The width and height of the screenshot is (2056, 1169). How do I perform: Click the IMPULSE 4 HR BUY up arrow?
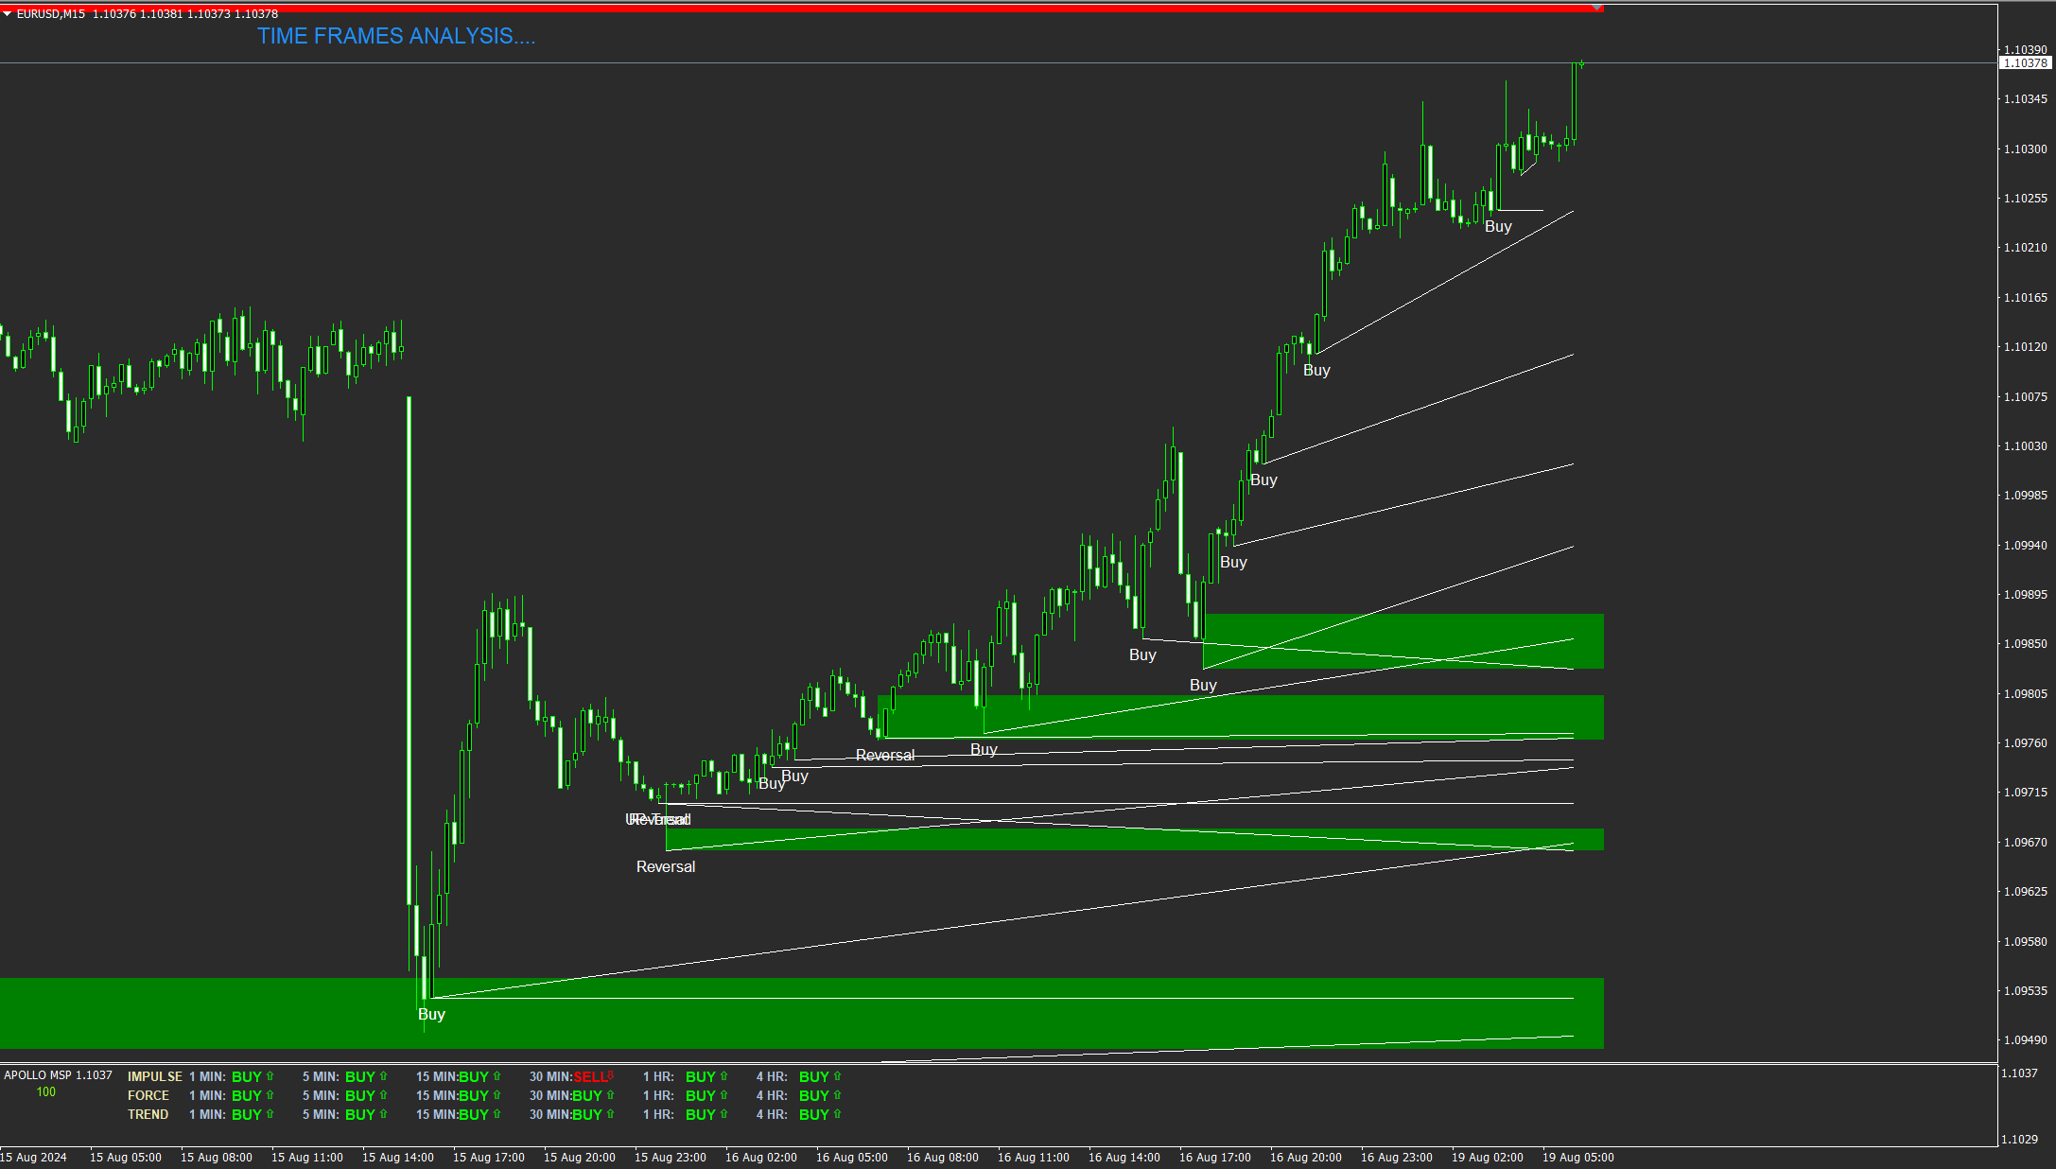click(837, 1076)
